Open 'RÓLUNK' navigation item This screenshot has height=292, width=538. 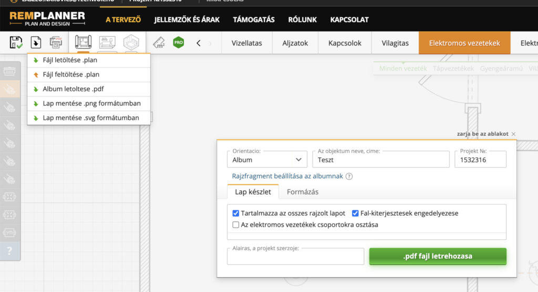302,19
